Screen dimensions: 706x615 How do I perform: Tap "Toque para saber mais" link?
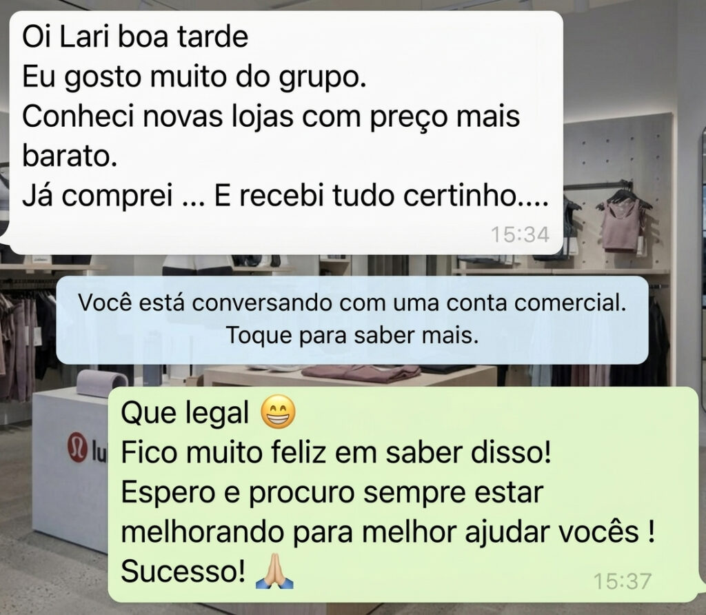coord(352,335)
